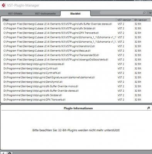Screen dimensions: 152x154
Task: Click the Cubase logo icon in title bar
Action: 3,5
